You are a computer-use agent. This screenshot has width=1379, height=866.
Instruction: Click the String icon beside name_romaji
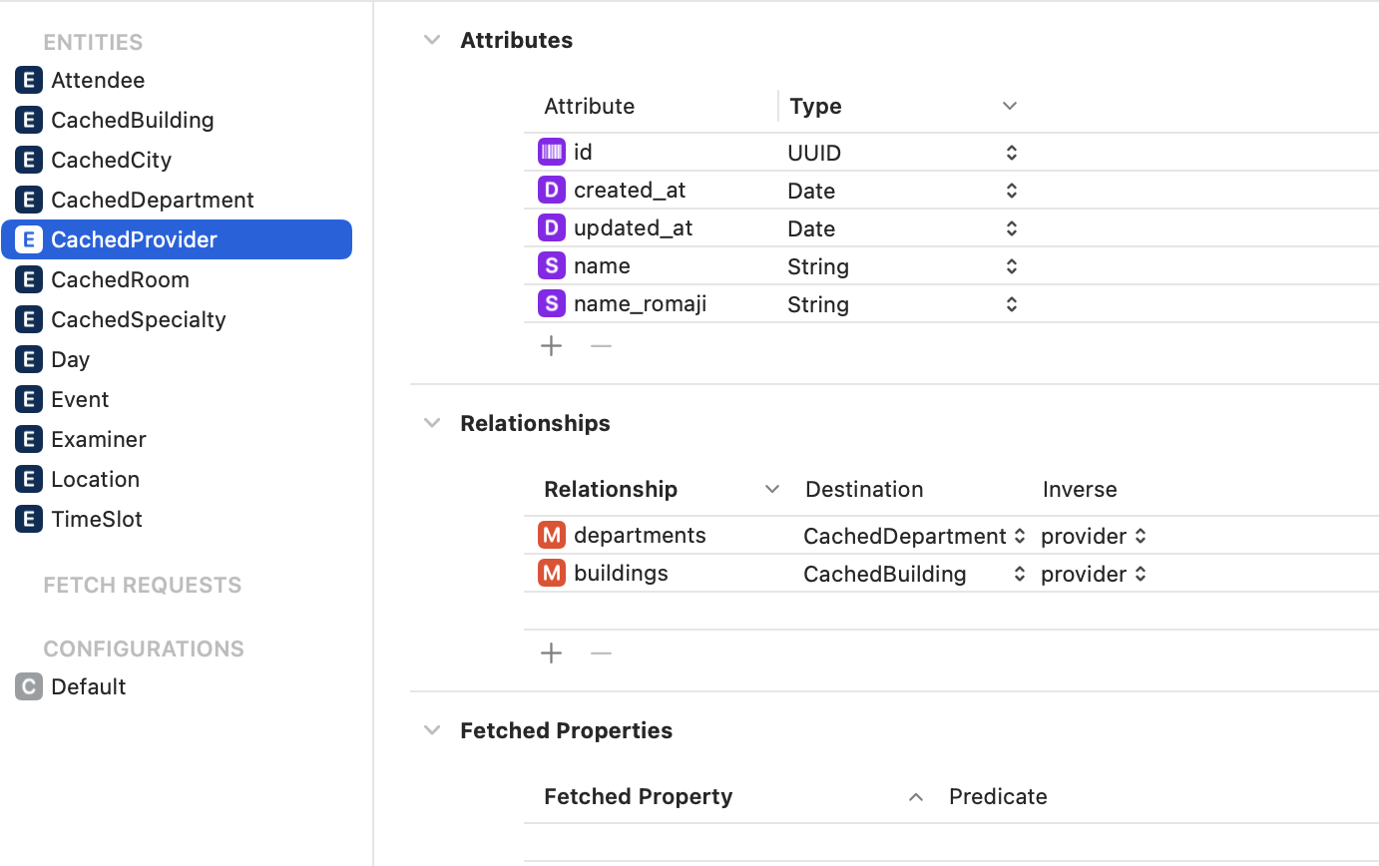(551, 303)
